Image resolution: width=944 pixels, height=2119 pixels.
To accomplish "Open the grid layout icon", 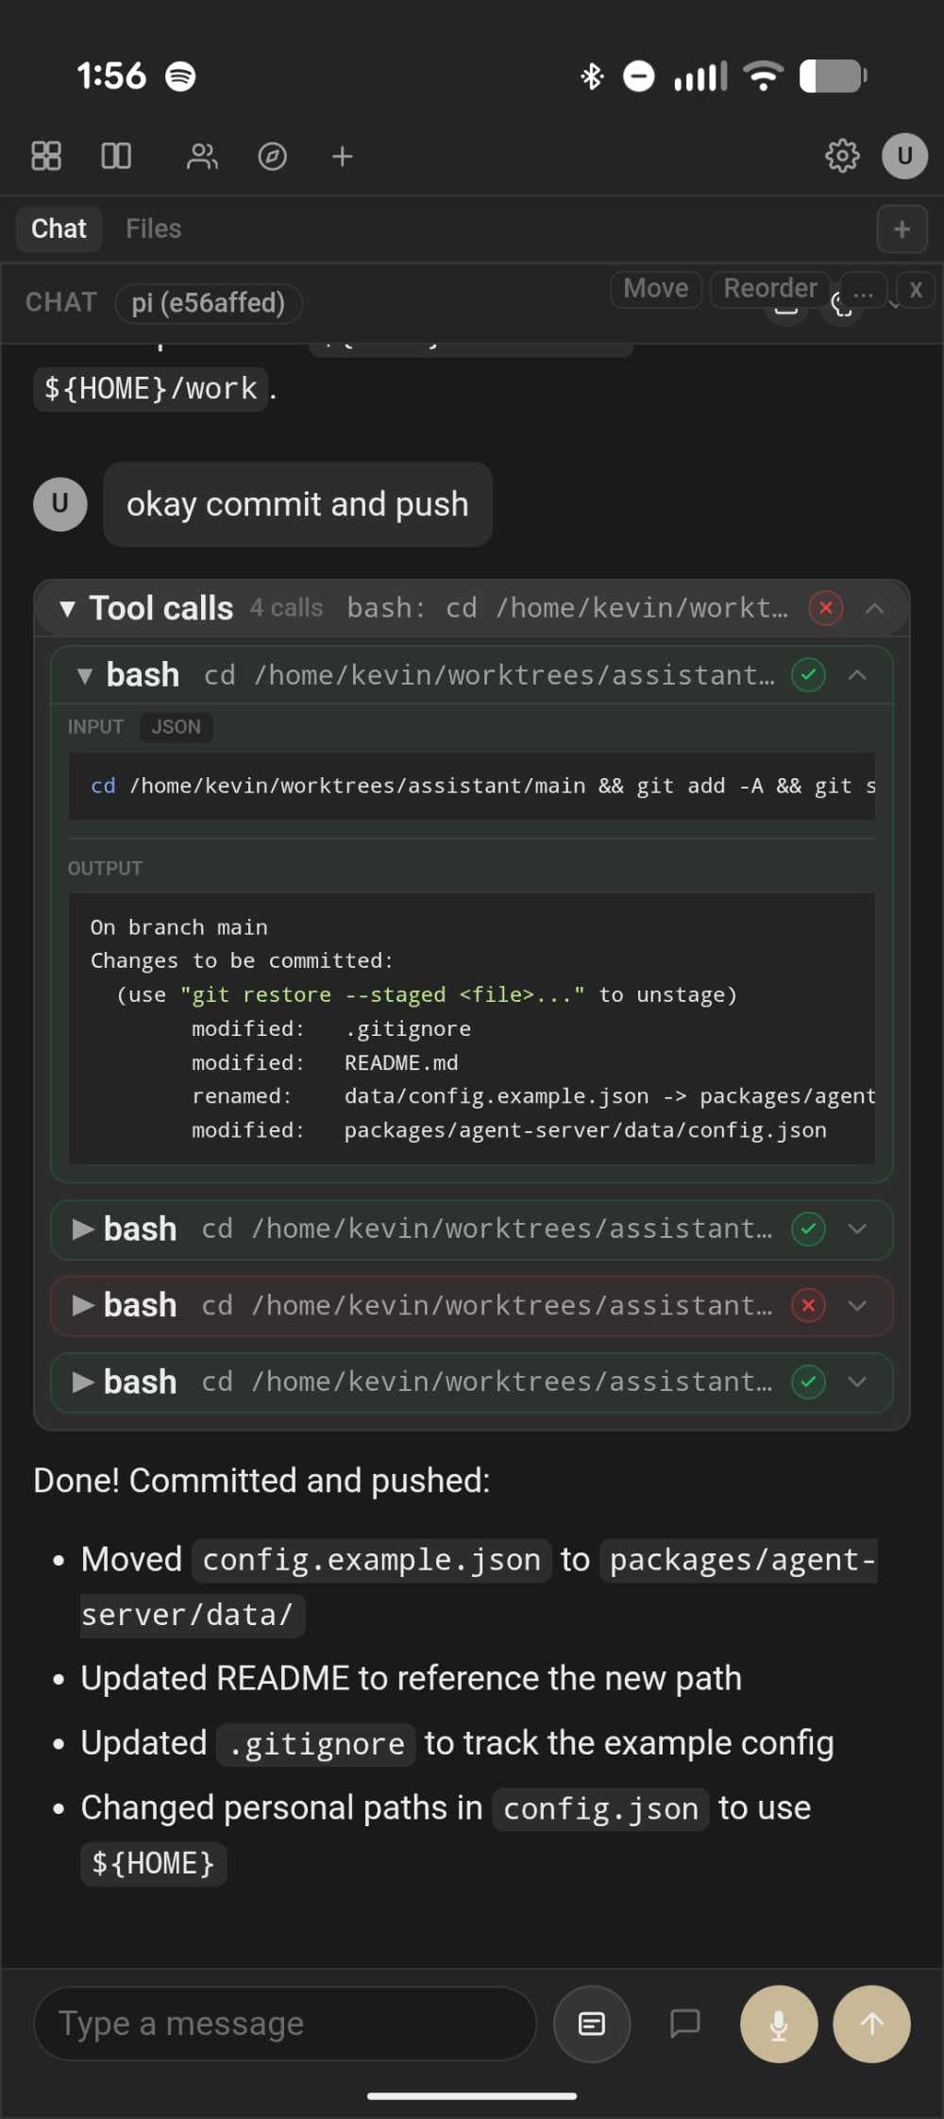I will point(46,156).
